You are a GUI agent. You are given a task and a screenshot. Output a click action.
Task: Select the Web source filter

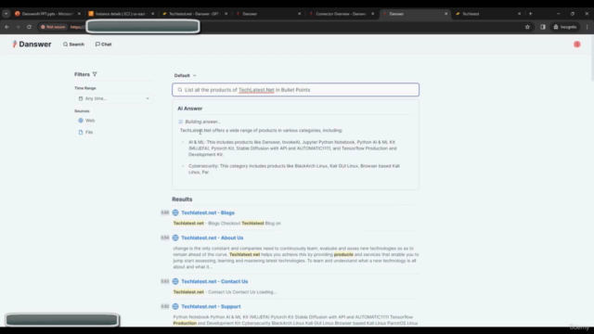click(86, 121)
